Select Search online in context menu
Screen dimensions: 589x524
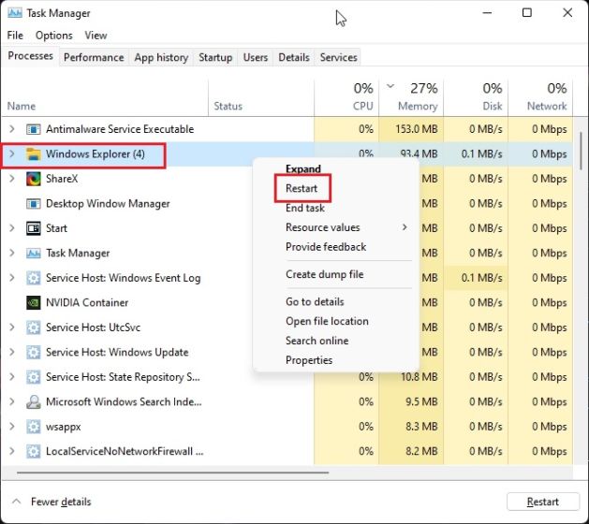coord(317,341)
